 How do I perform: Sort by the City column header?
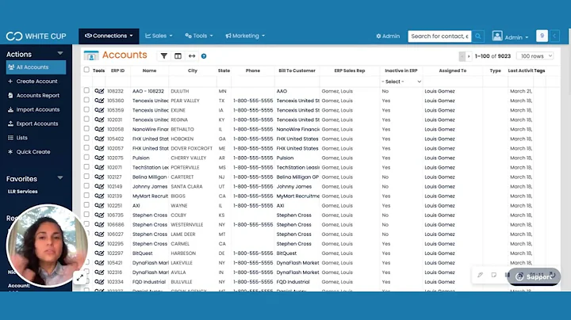[x=192, y=70]
